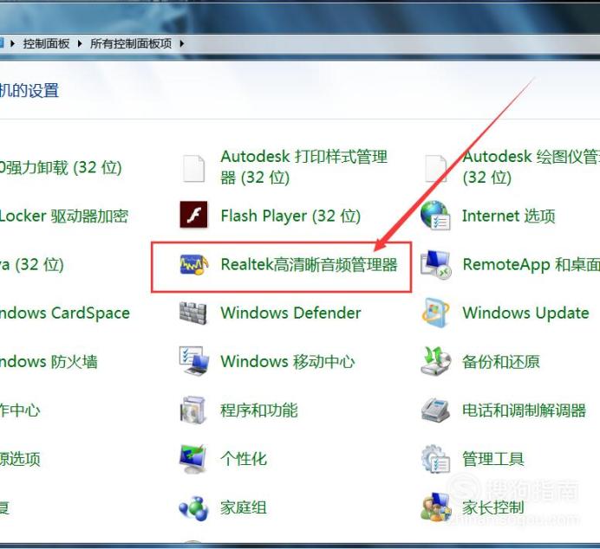Click 所有控制面板项 breadcrumb in address bar
Screen dimensions: 600x549
click(131, 43)
